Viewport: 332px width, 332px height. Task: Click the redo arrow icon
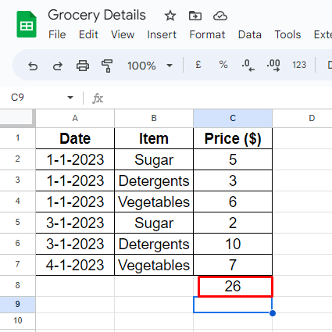[58, 66]
